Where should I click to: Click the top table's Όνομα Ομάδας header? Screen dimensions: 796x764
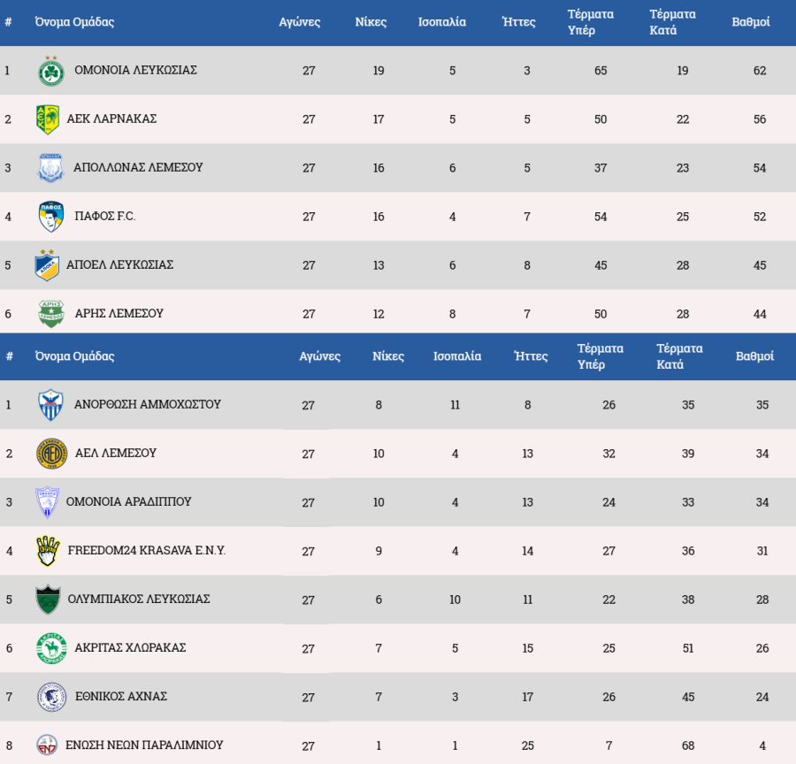pyautogui.click(x=74, y=22)
